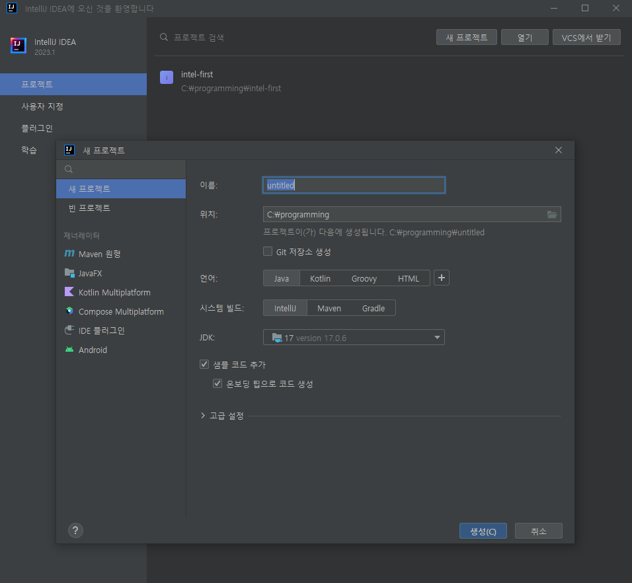
Task: Click the 생성(C) button
Action: click(x=483, y=531)
